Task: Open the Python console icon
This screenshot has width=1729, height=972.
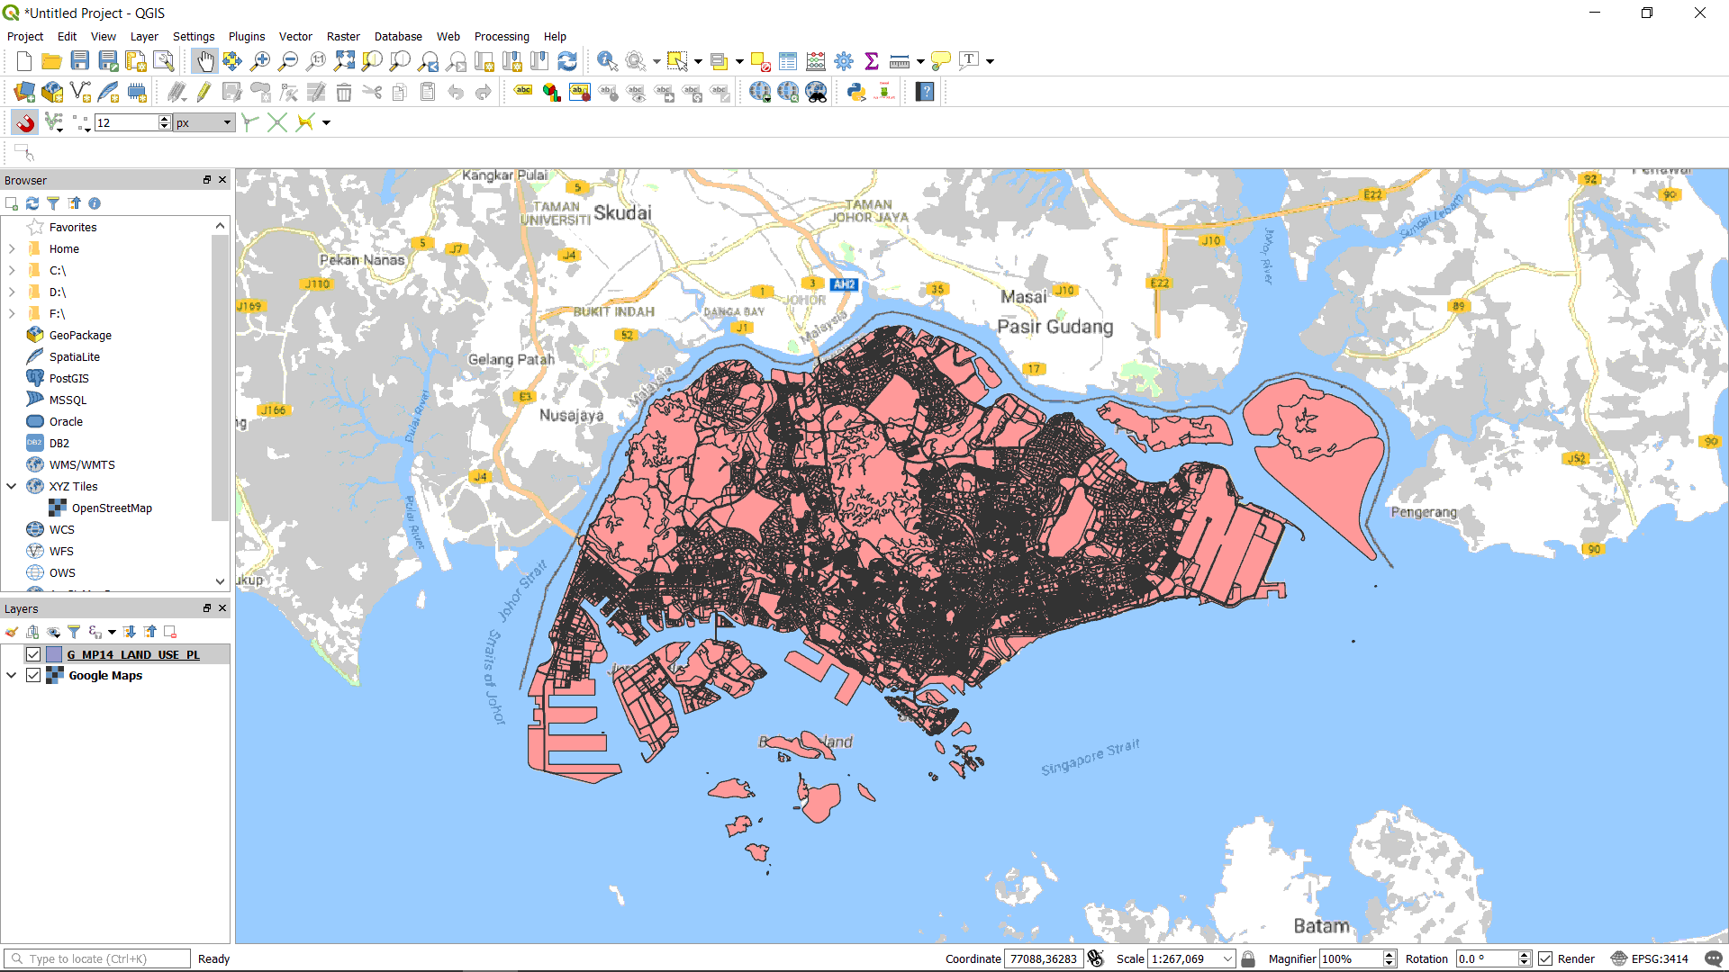Action: [x=856, y=92]
